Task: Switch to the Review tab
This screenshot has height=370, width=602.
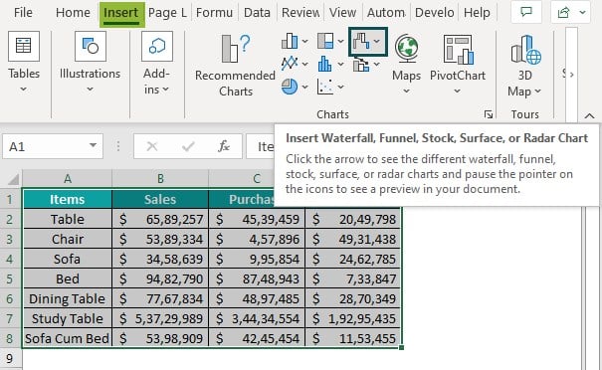Action: 301,13
